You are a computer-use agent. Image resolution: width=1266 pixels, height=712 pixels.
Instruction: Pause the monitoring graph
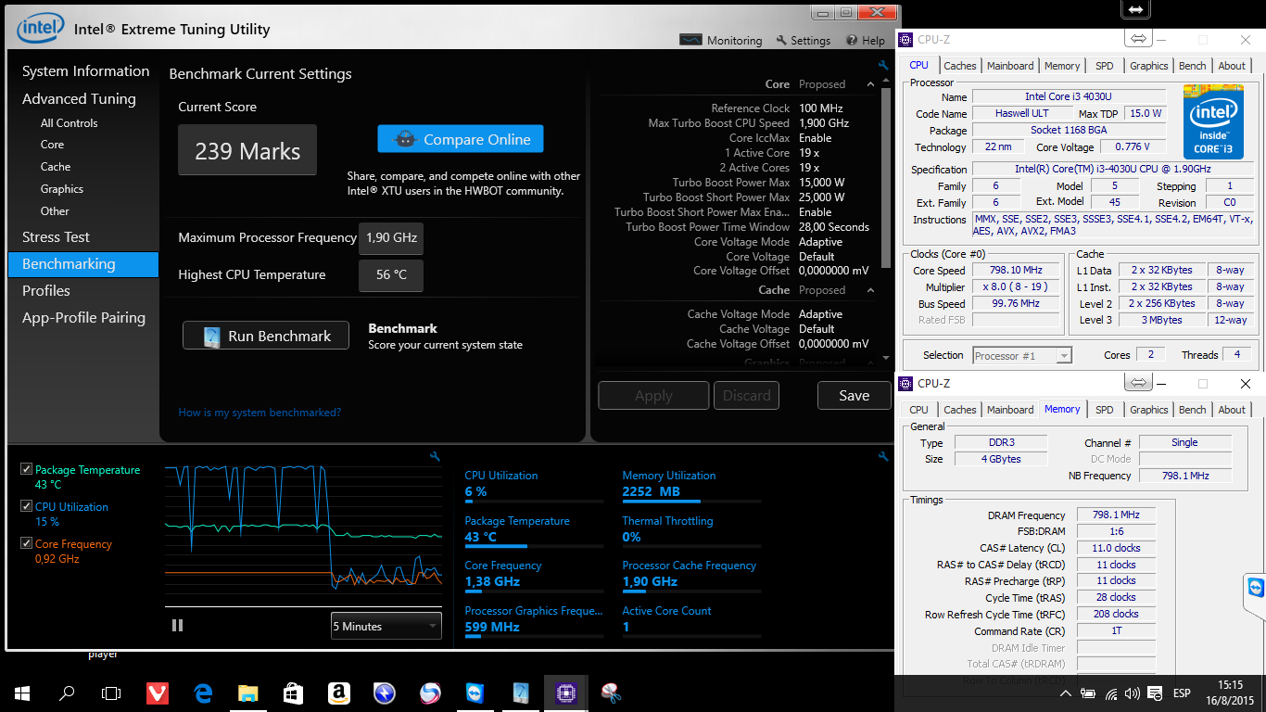pos(177,626)
